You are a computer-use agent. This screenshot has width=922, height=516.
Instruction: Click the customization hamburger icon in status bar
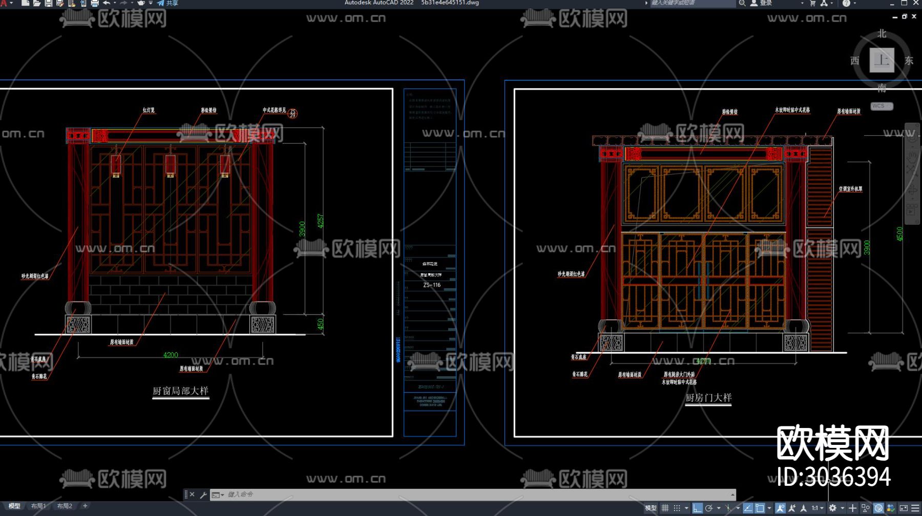[915, 508]
